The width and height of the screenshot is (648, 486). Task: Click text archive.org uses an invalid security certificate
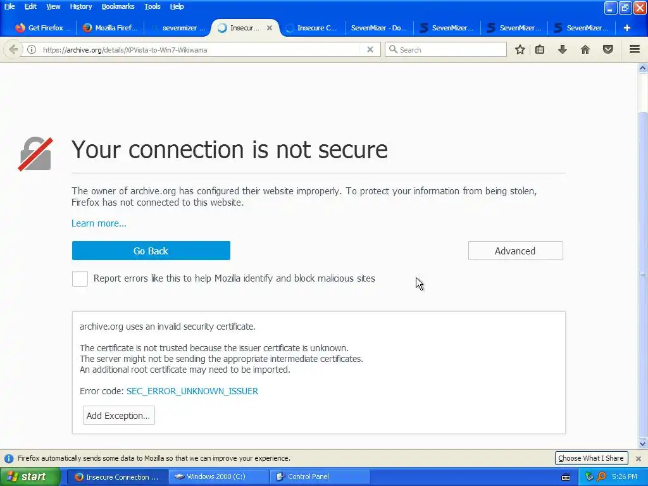(167, 327)
